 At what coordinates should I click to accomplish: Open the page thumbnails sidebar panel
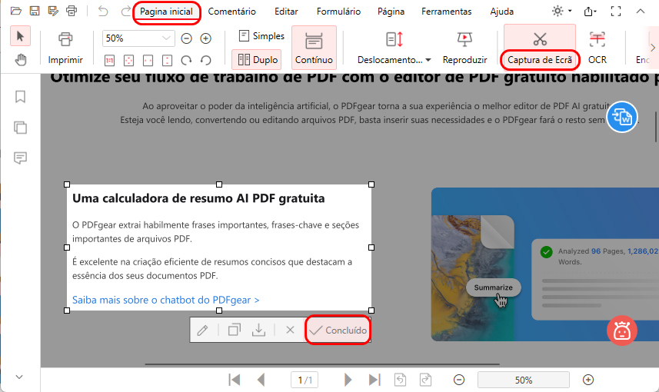(x=20, y=128)
